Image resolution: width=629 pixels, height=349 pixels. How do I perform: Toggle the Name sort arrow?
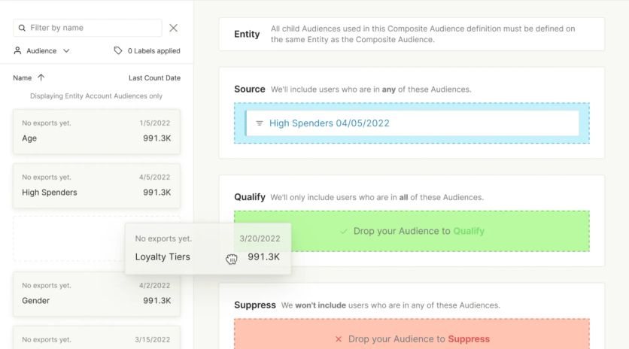tap(41, 77)
